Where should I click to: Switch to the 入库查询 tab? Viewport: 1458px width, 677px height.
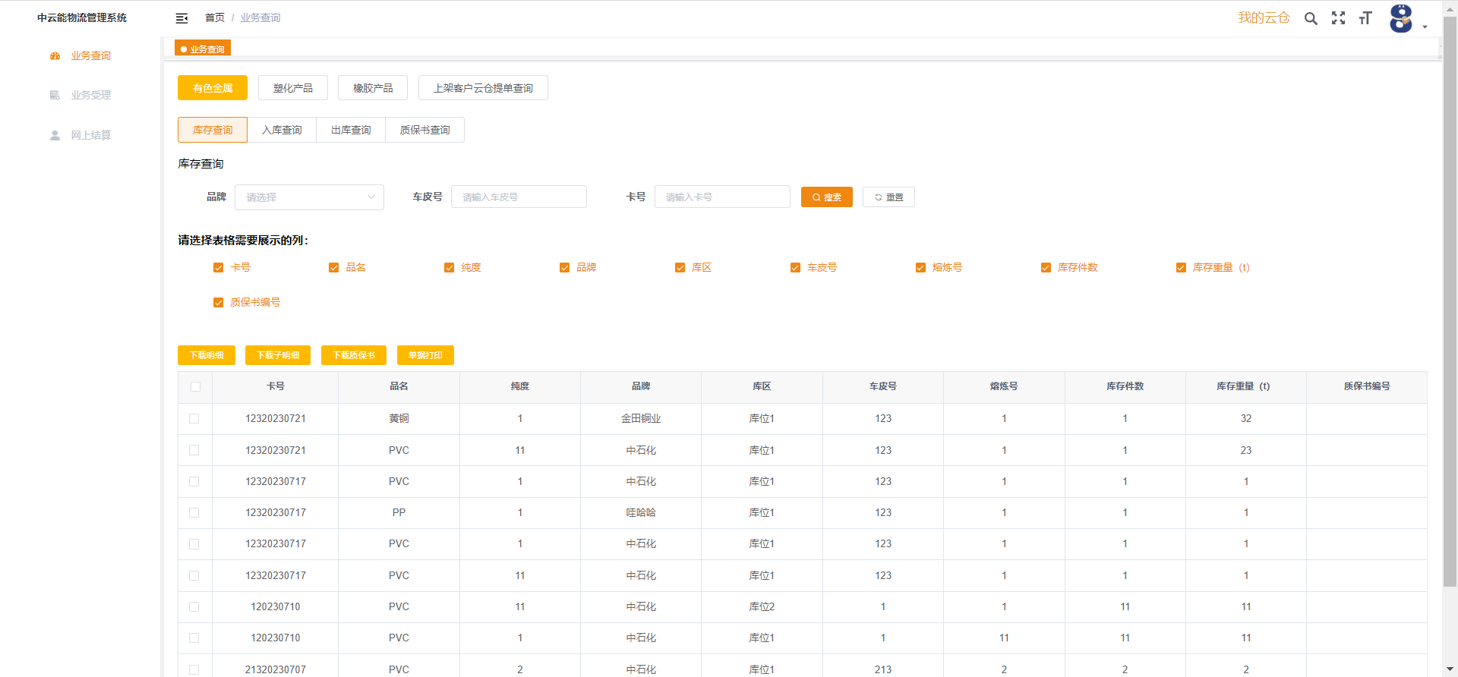(x=282, y=130)
